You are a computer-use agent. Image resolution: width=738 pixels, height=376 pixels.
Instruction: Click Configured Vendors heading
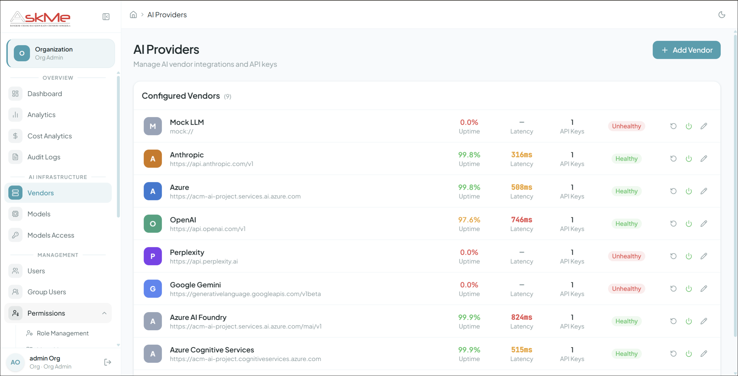pyautogui.click(x=181, y=96)
